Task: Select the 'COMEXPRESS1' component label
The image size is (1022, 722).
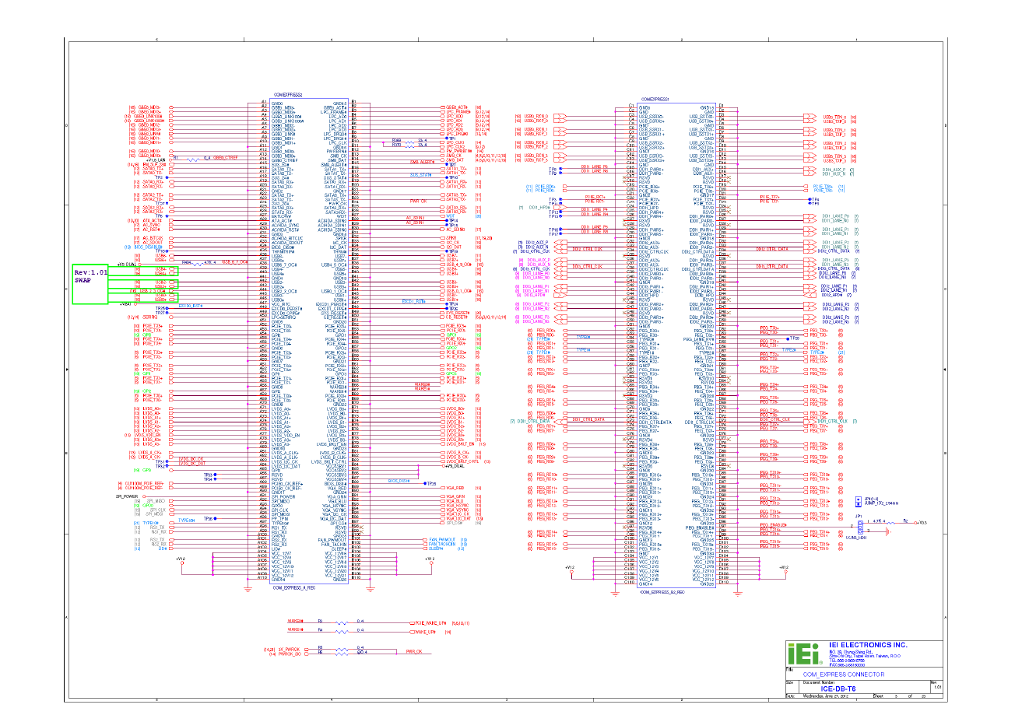Action: 655,100
